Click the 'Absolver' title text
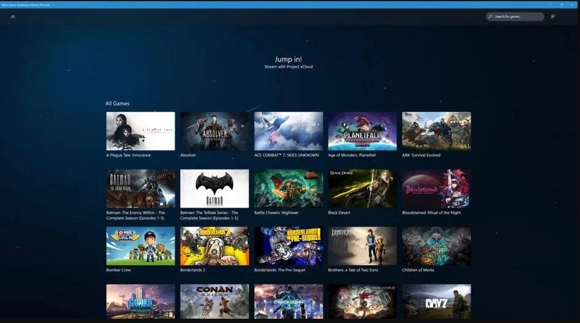580x323 pixels. (x=188, y=155)
